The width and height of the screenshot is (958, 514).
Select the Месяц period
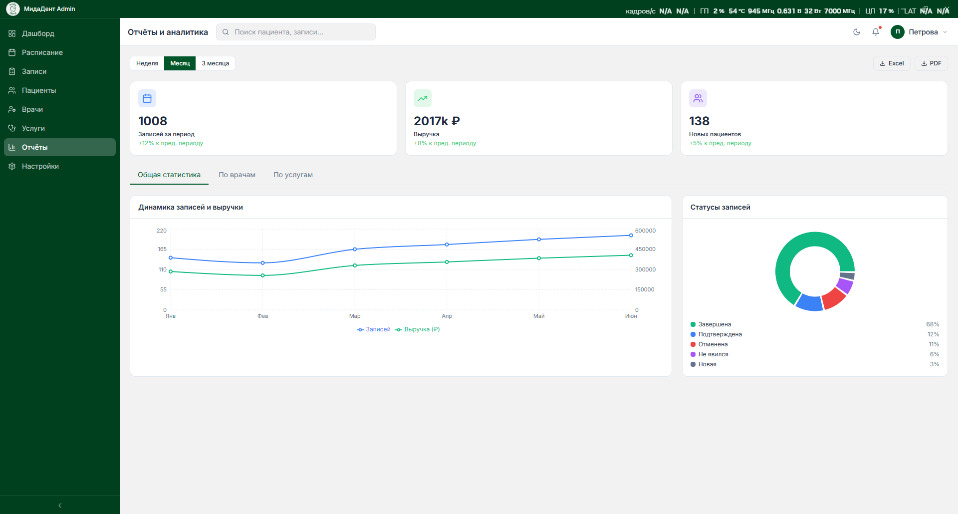click(180, 63)
